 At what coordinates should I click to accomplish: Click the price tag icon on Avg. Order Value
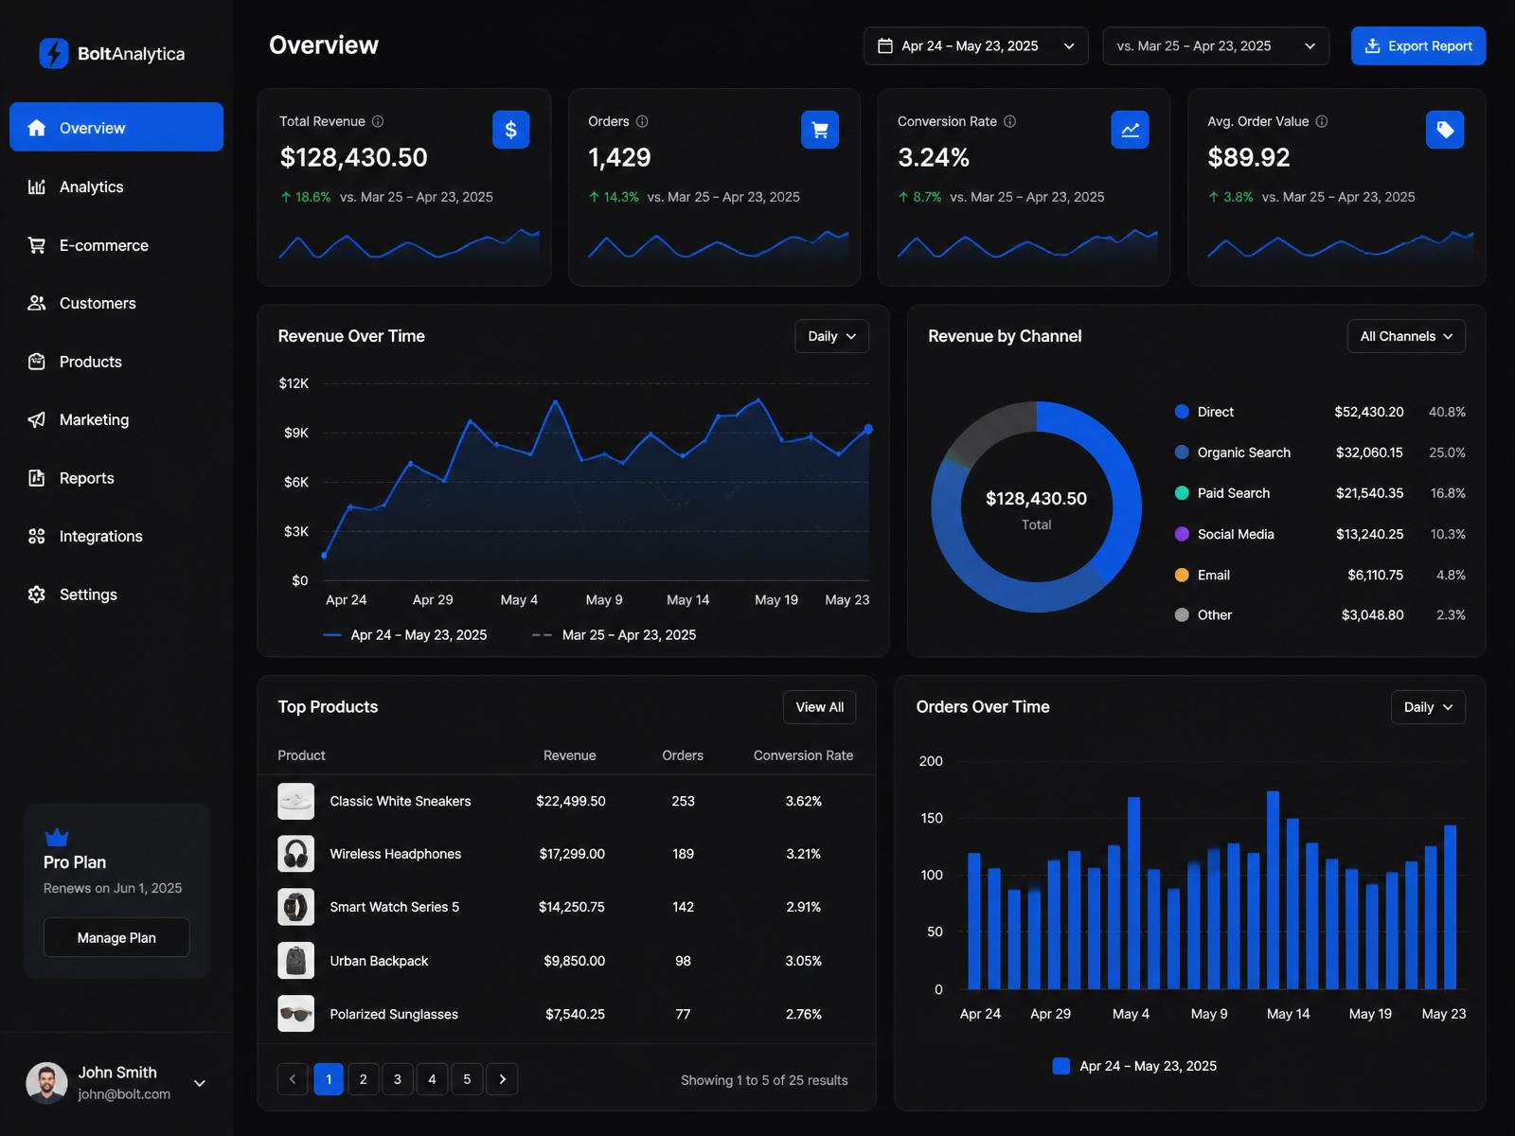point(1445,130)
